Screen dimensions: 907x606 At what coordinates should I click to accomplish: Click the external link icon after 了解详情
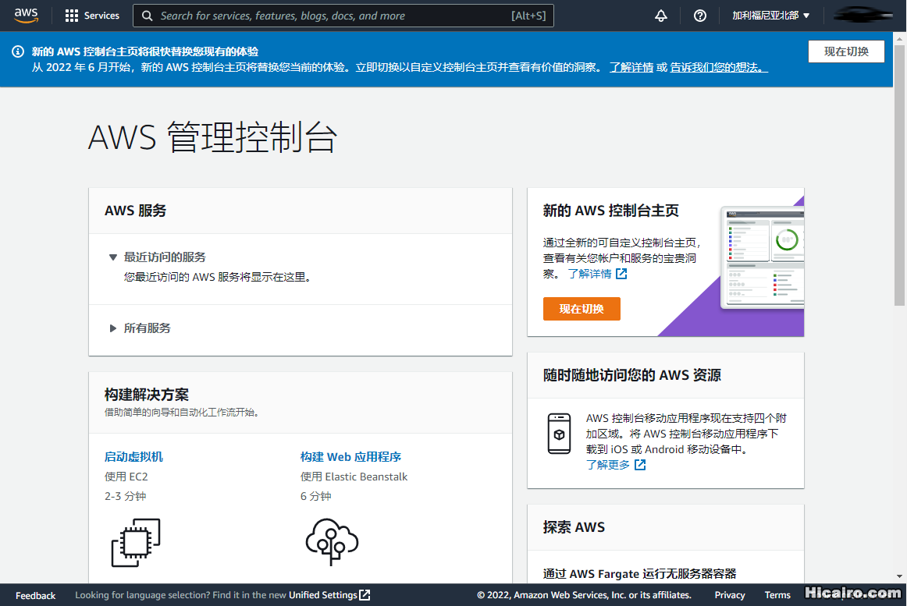point(620,273)
